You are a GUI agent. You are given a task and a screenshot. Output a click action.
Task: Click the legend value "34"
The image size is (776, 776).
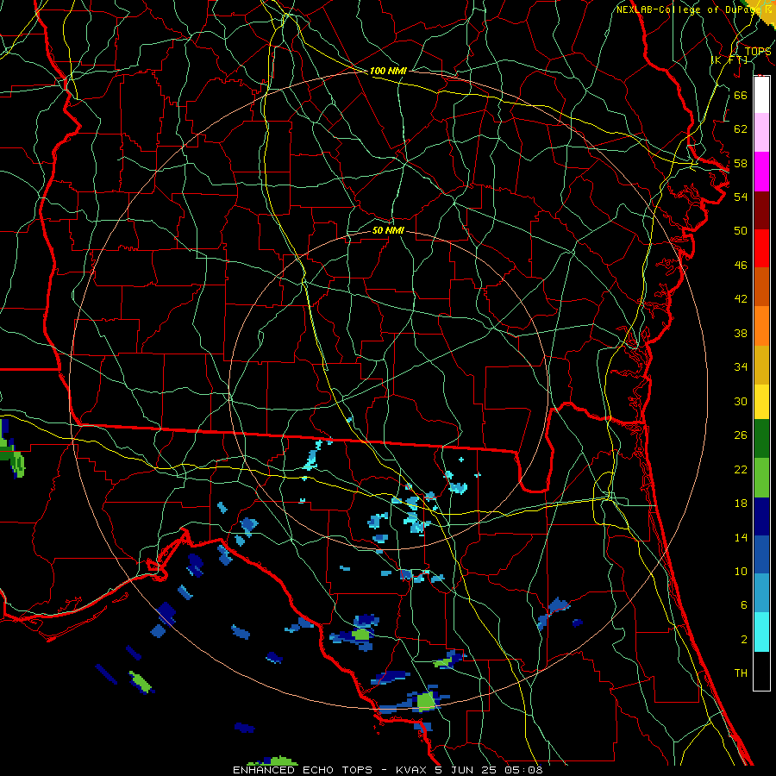pos(741,366)
